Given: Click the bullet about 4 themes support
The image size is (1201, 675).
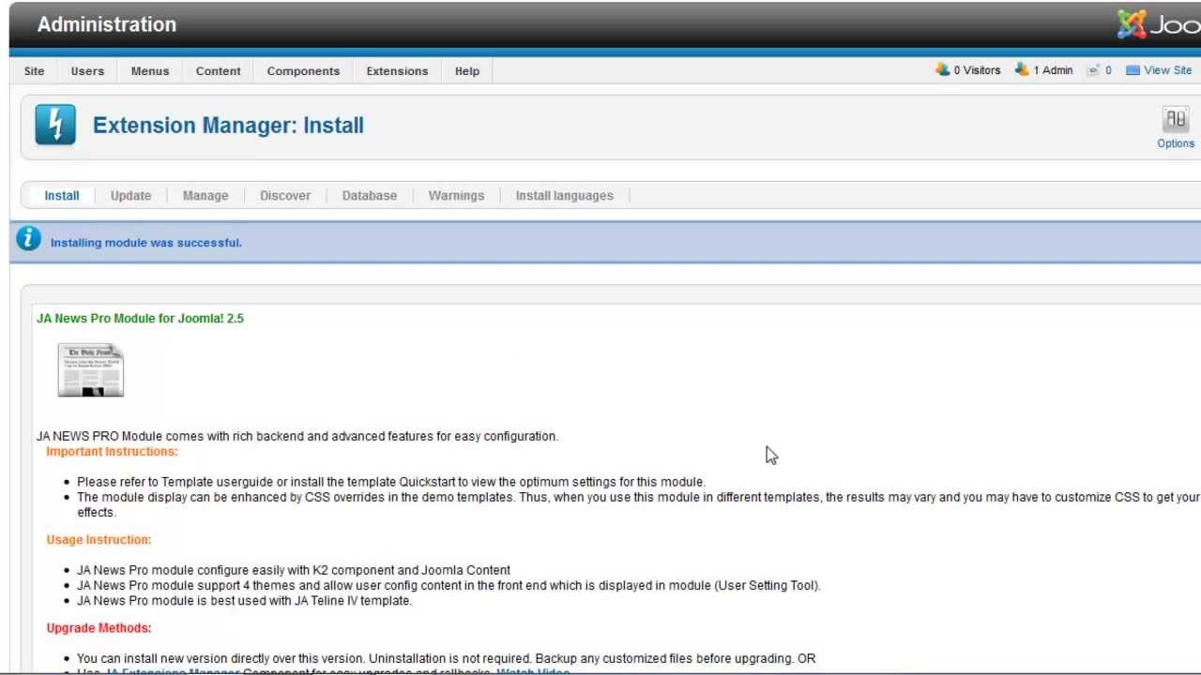Looking at the screenshot, I should tap(448, 585).
